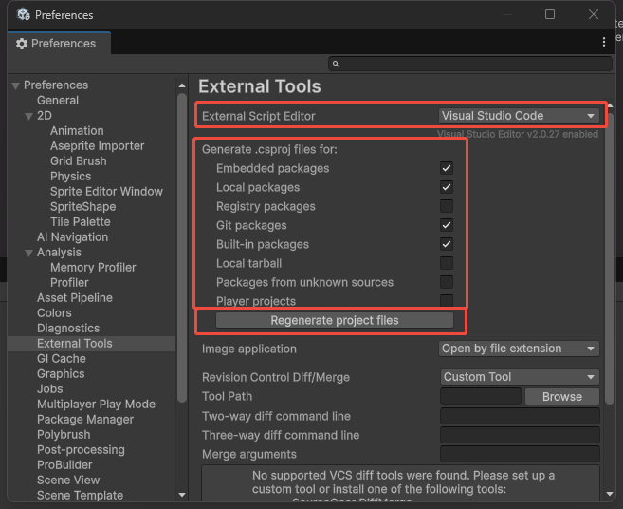The width and height of the screenshot is (623, 509).
Task: Open Grid Brush preferences
Action: click(x=79, y=161)
